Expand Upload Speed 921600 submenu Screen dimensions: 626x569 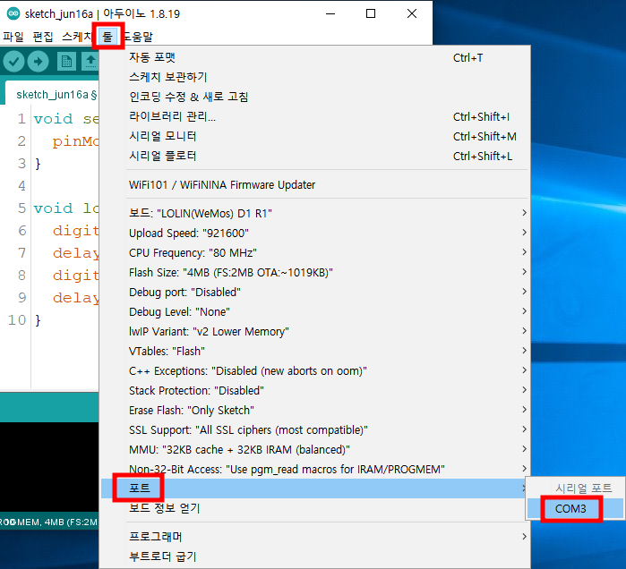(314, 233)
